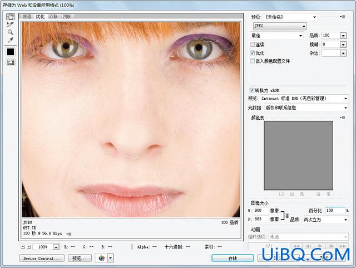Click the map-to-transparent color table icon

pyautogui.click(x=281, y=194)
